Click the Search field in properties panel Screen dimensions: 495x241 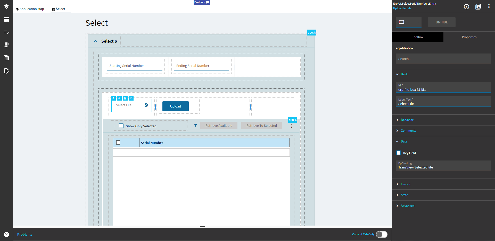pos(443,59)
